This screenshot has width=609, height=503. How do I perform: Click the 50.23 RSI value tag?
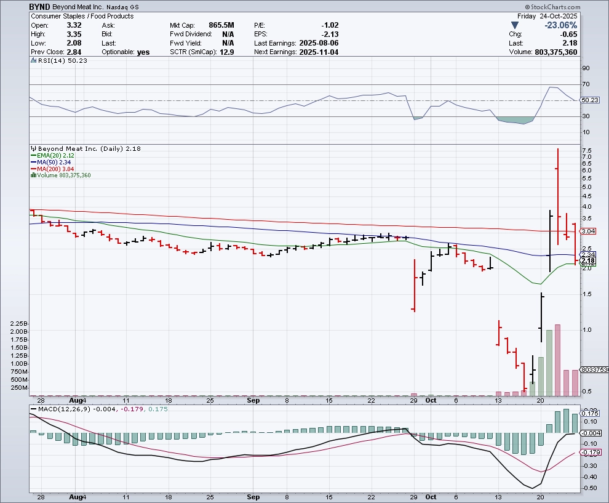(x=589, y=100)
